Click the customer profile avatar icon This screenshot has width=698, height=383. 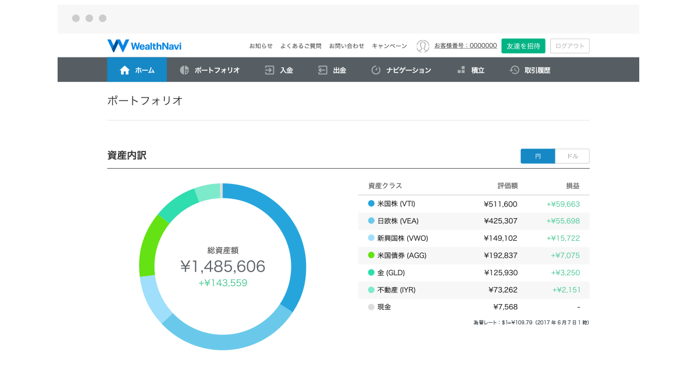[423, 46]
